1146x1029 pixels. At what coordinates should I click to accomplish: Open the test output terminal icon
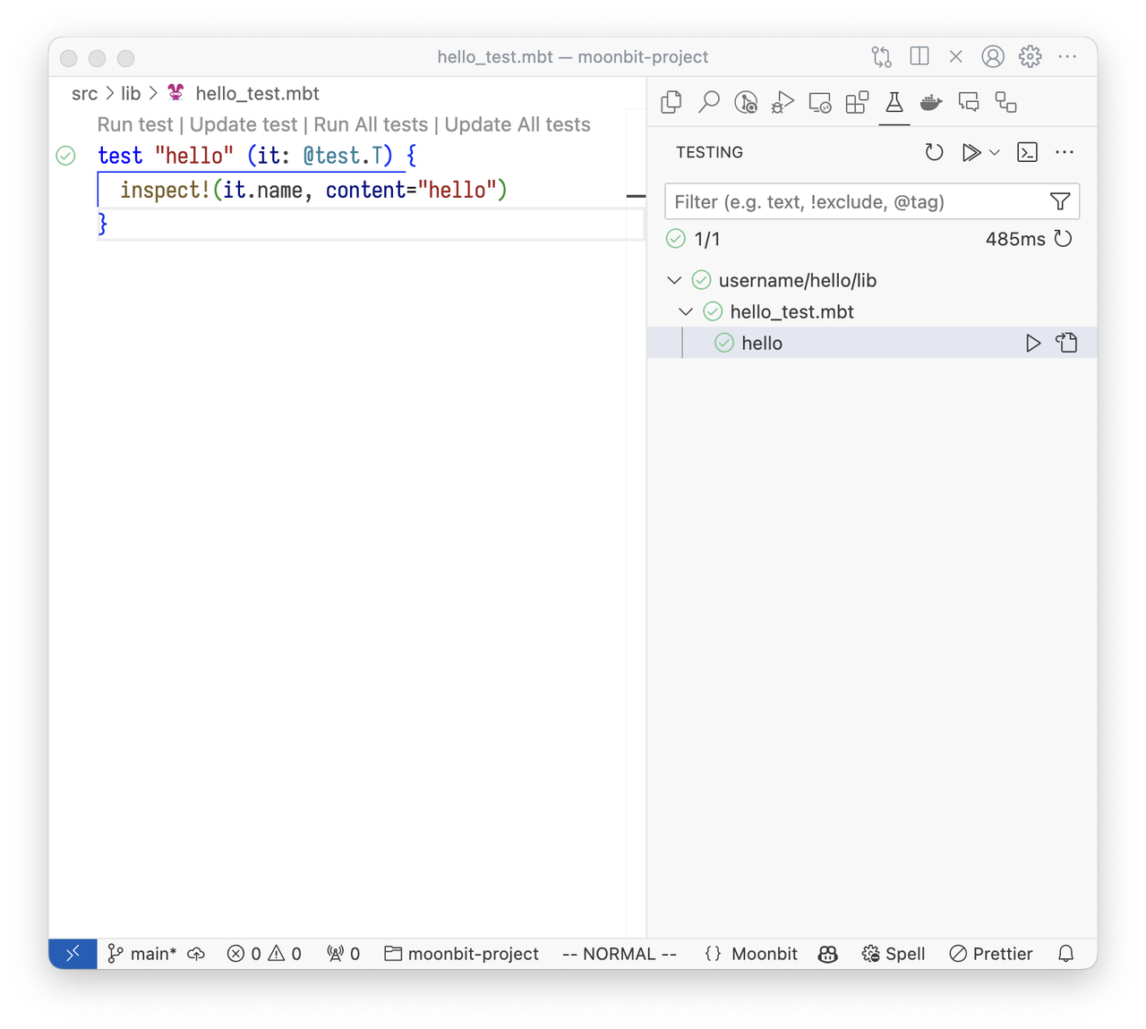pyautogui.click(x=1027, y=152)
